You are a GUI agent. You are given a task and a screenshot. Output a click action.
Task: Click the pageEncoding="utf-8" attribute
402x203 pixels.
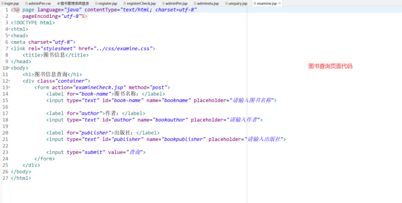[x=52, y=16]
